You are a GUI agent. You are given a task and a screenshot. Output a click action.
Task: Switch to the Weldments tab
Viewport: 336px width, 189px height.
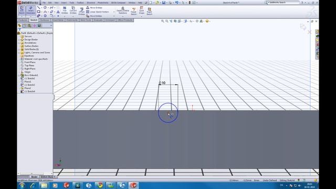click(x=72, y=20)
